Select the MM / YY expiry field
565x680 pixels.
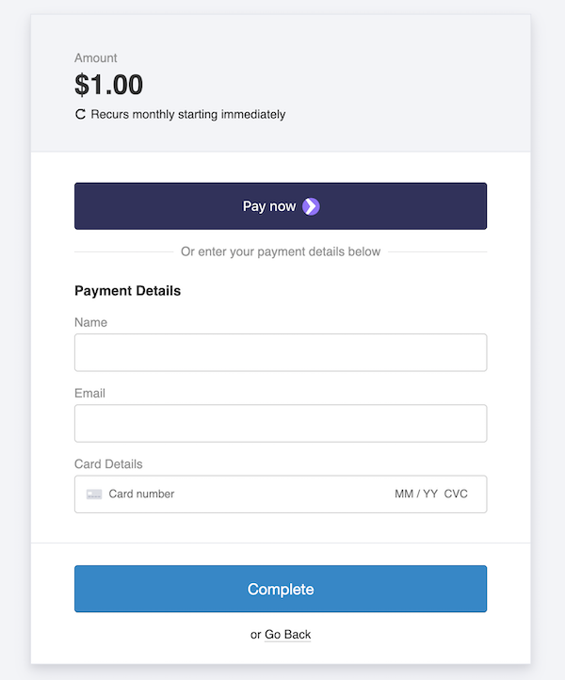tap(416, 494)
